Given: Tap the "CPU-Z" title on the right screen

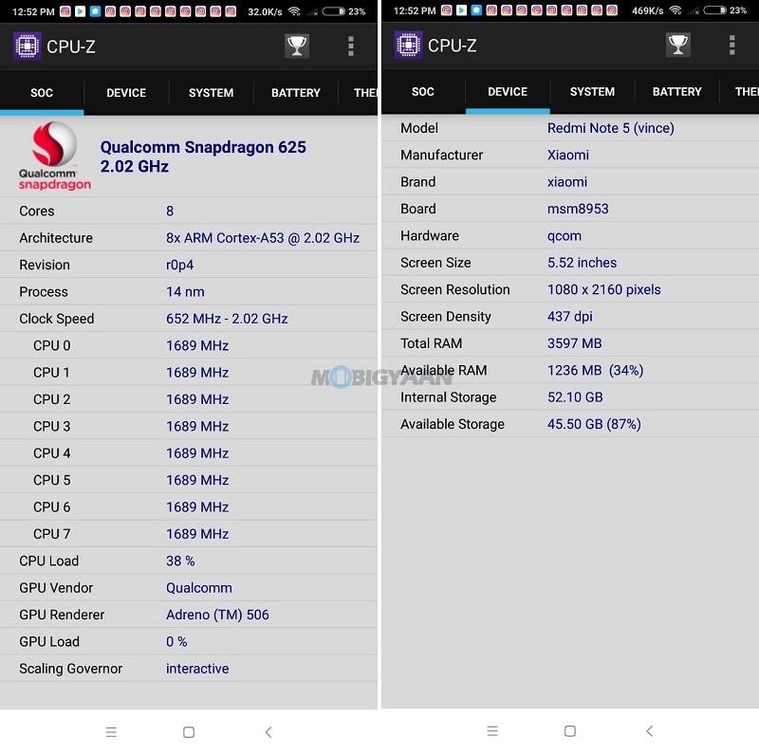Looking at the screenshot, I should (453, 46).
